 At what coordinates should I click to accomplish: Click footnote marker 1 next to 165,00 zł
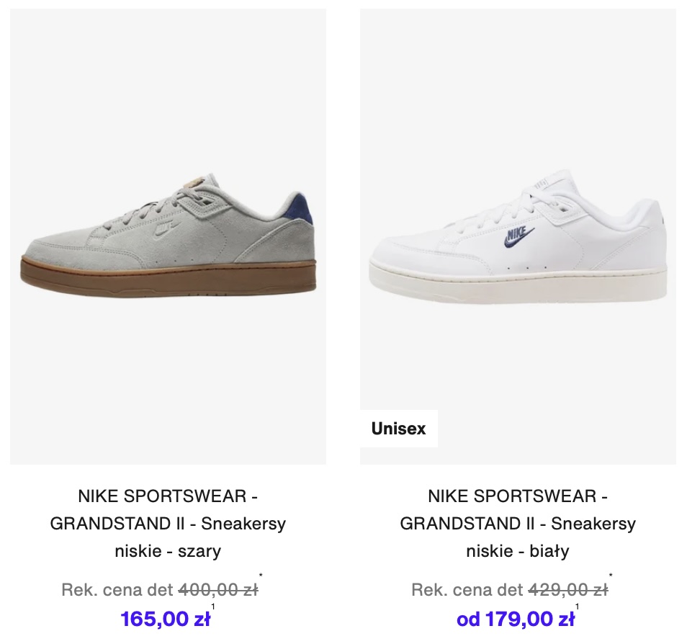pos(213,607)
